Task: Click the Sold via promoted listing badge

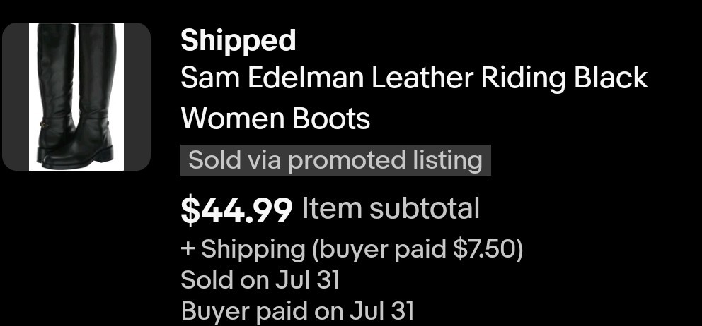Action: pyautogui.click(x=335, y=160)
